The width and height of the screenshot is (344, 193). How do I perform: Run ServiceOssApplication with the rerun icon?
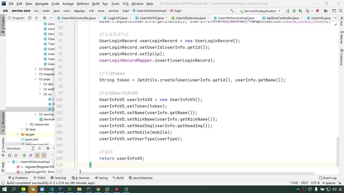point(288,11)
